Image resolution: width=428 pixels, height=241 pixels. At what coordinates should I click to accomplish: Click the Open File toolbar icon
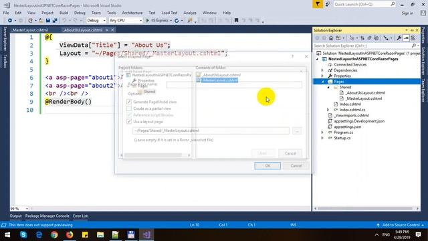pyautogui.click(x=41, y=21)
